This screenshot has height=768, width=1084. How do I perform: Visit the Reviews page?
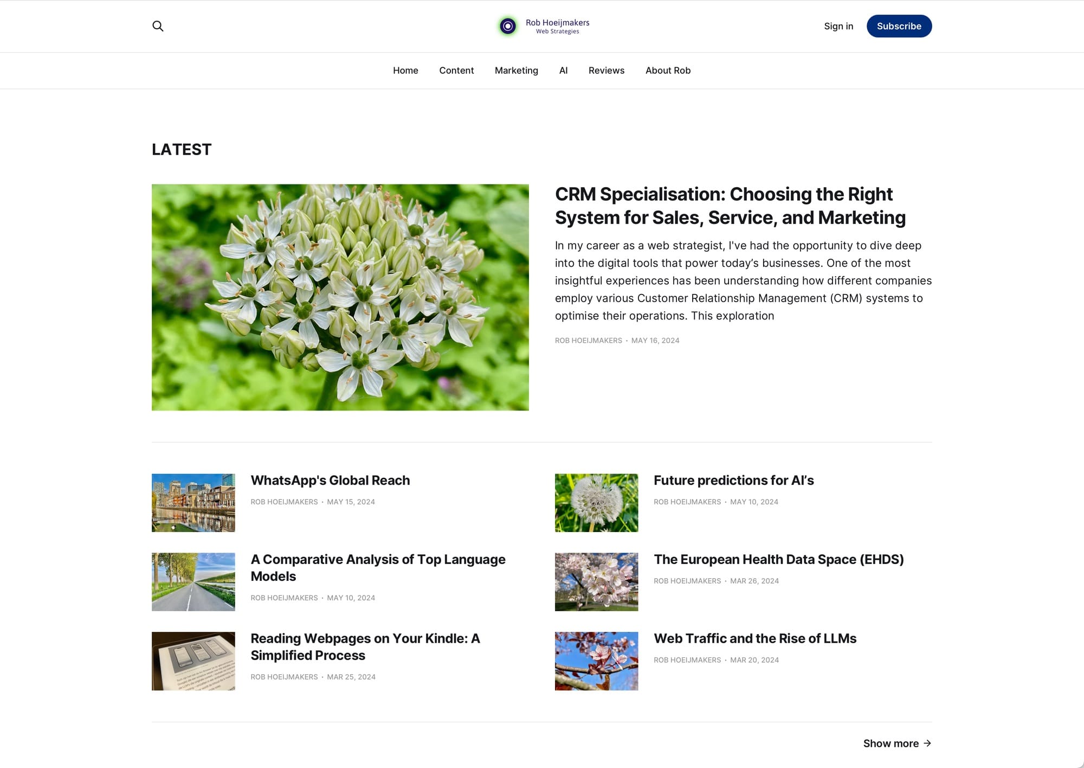tap(606, 71)
